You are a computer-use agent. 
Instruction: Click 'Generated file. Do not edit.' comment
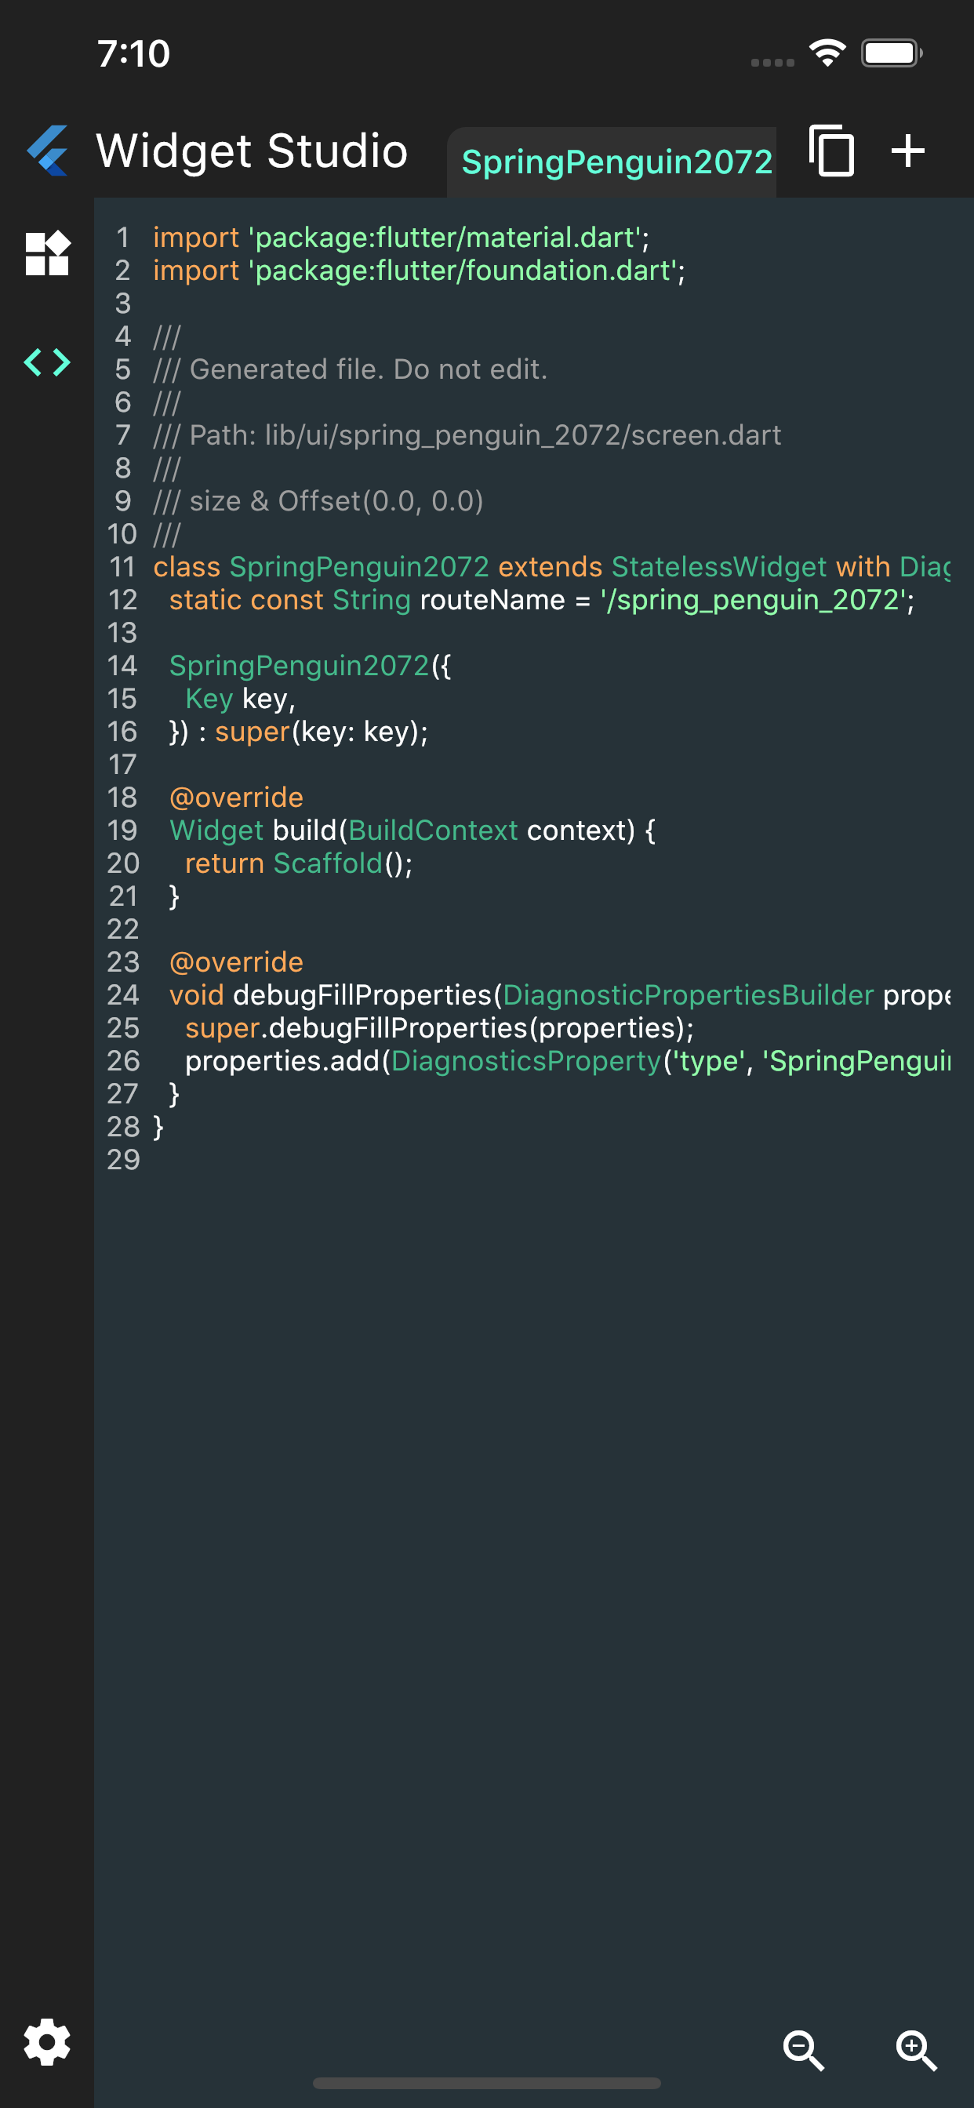click(x=351, y=369)
